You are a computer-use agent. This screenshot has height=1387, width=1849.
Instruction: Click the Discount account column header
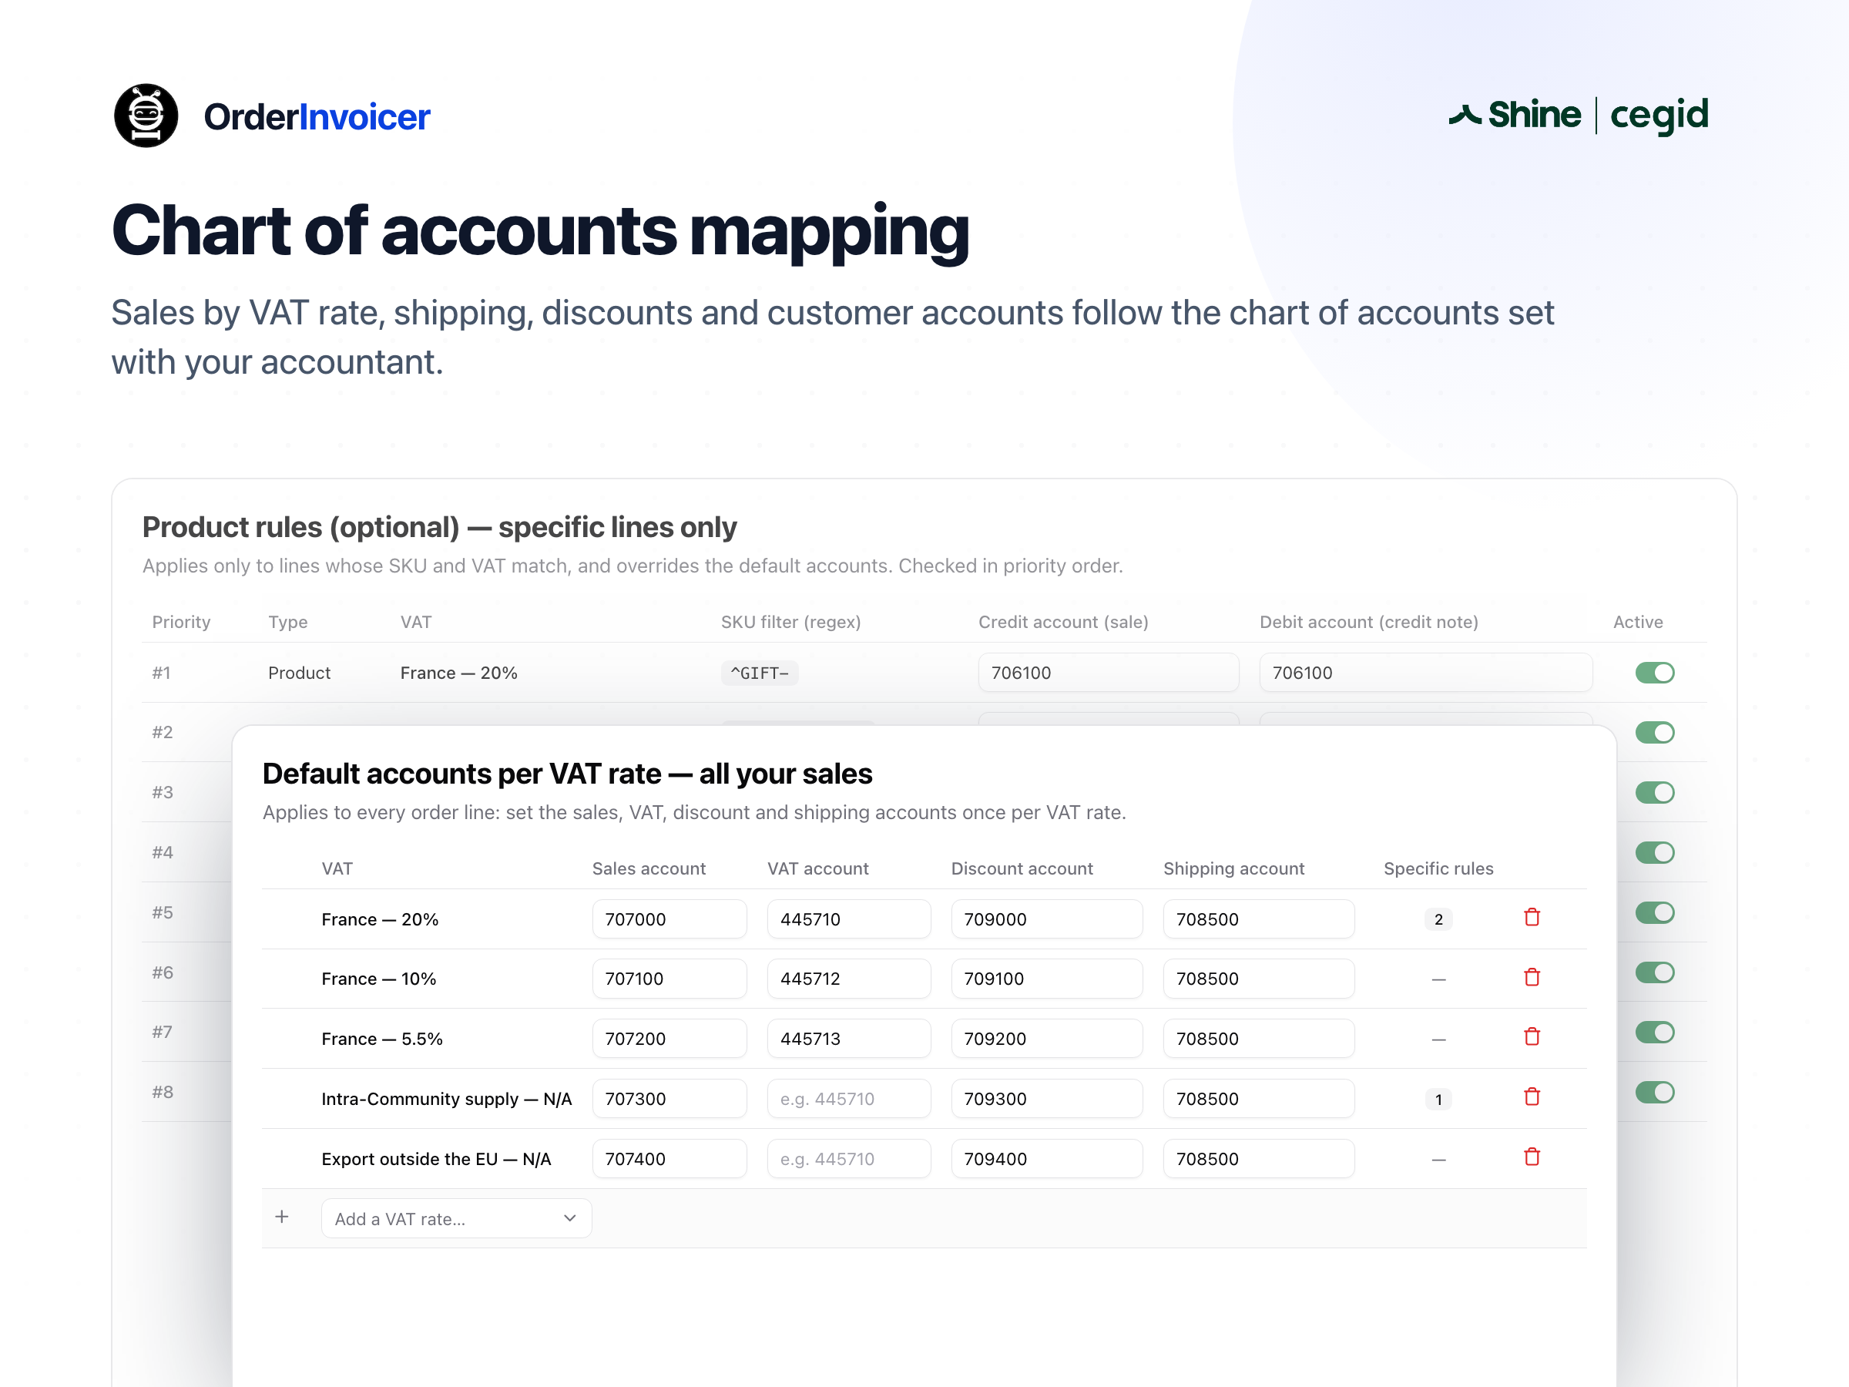(x=1022, y=868)
